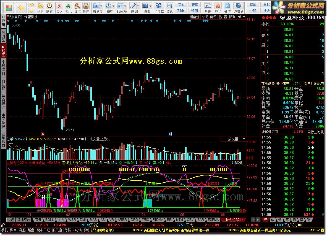Open the chart header options dropdown arrow
Viewport: 327px width, 236px height.
point(244,17)
